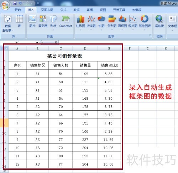The height and width of the screenshot is (173, 178).
Task: Open the 加载项 (Add-ins) tab
Action: [x=137, y=10]
